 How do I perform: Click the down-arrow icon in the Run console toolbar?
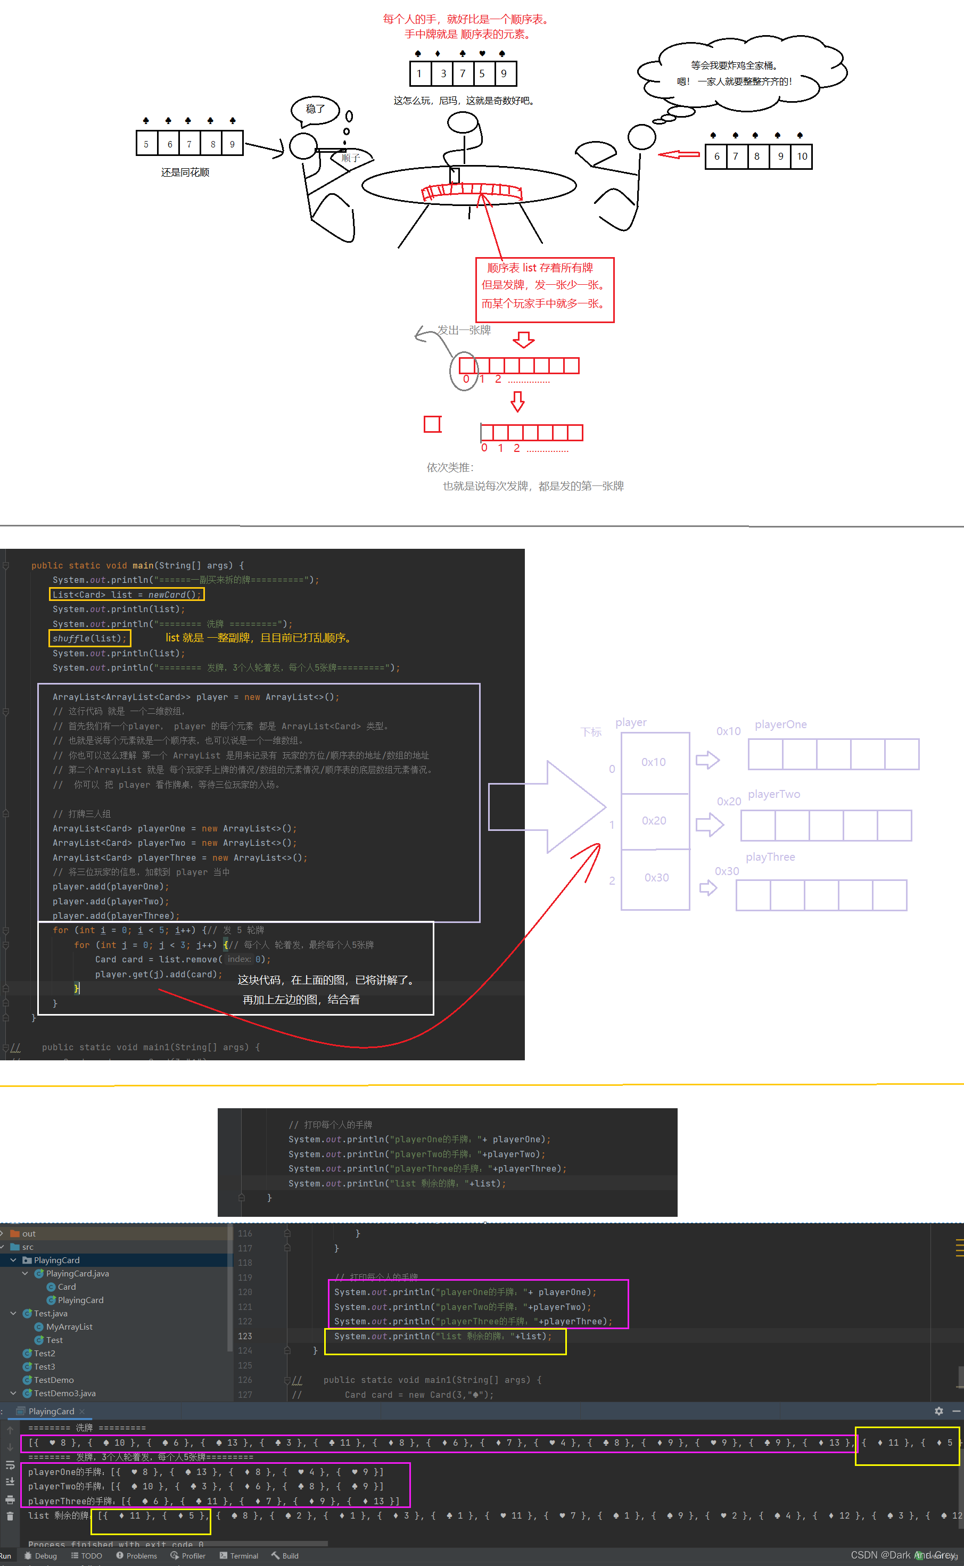[10, 1447]
